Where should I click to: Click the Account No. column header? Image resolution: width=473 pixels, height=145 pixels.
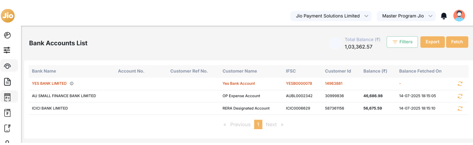pos(131,71)
